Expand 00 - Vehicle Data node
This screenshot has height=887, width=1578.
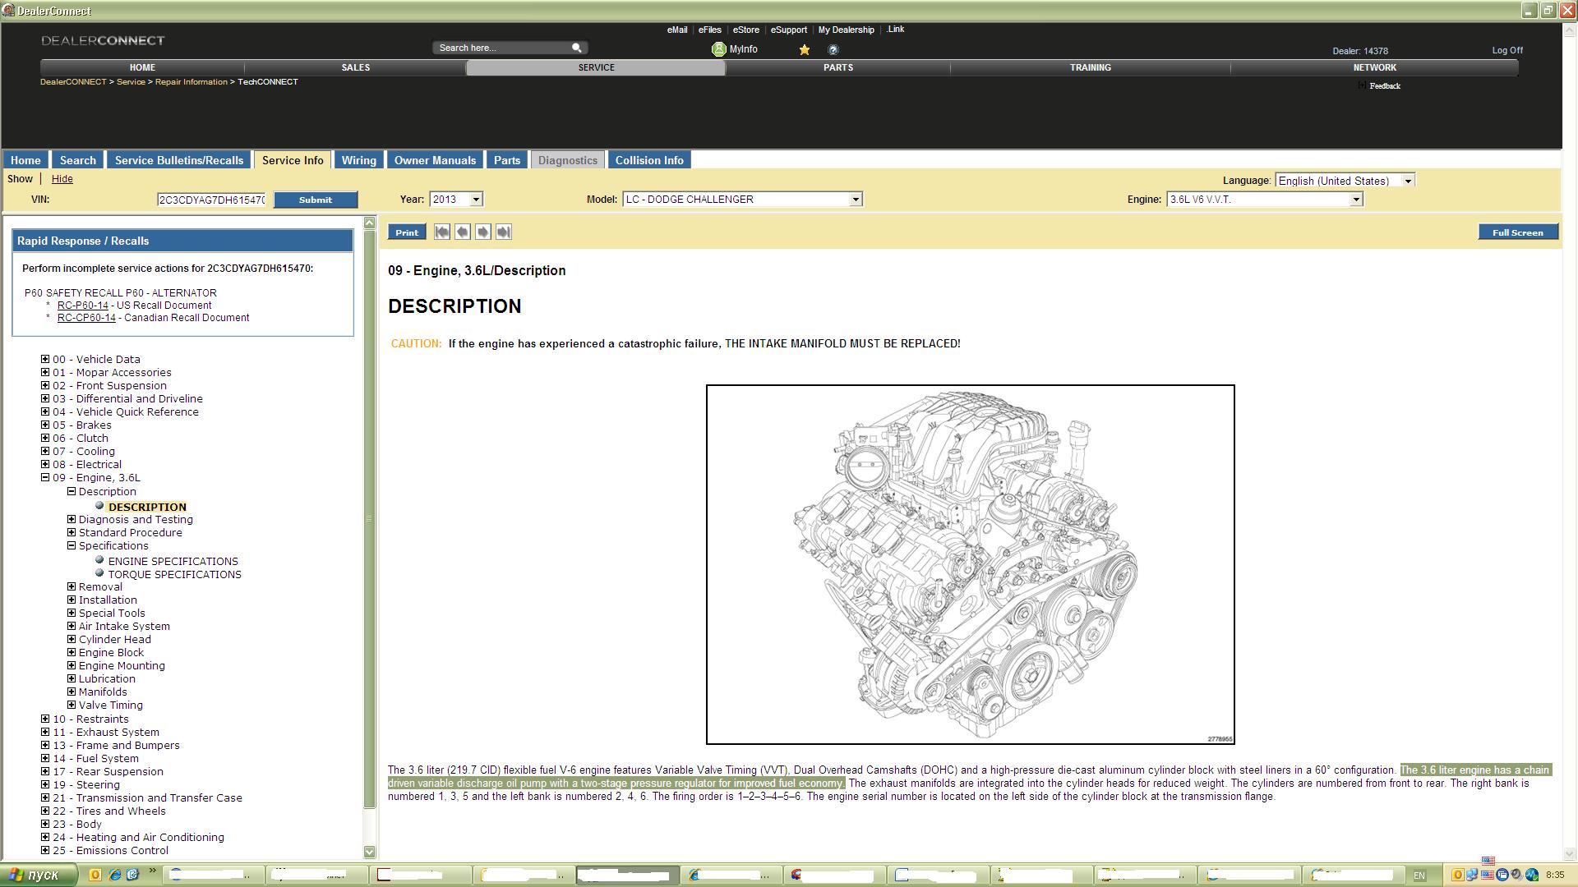tap(45, 359)
